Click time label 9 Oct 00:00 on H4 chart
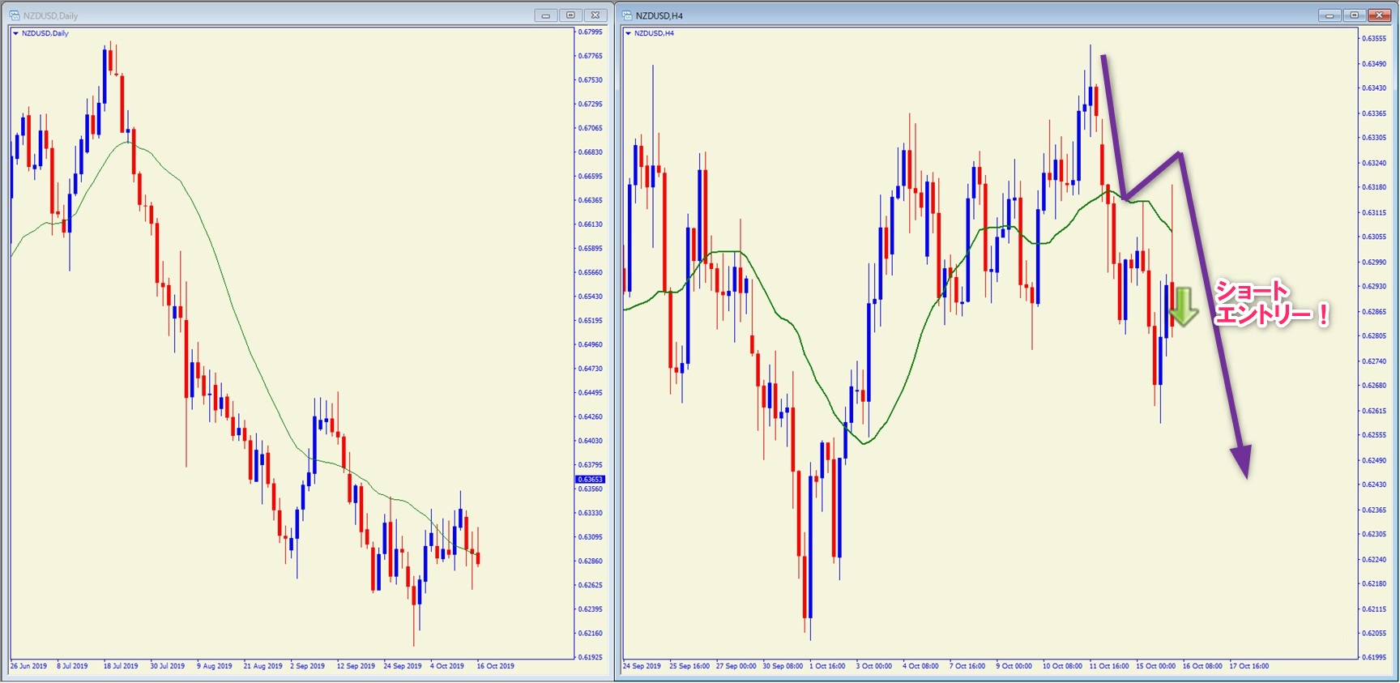1400x683 pixels. [x=1014, y=666]
